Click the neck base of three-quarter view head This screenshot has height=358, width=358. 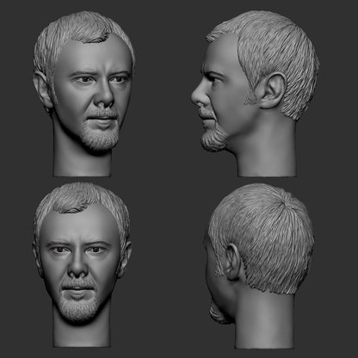pyautogui.click(x=82, y=167)
